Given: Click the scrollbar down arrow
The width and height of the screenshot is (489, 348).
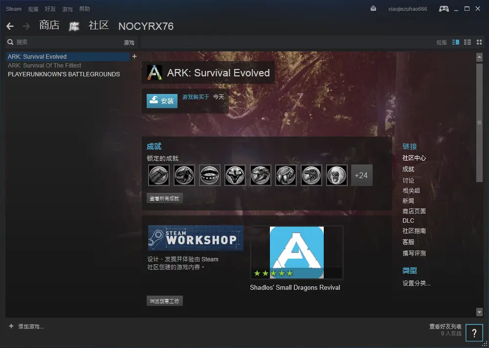Looking at the screenshot, I should pos(479,311).
